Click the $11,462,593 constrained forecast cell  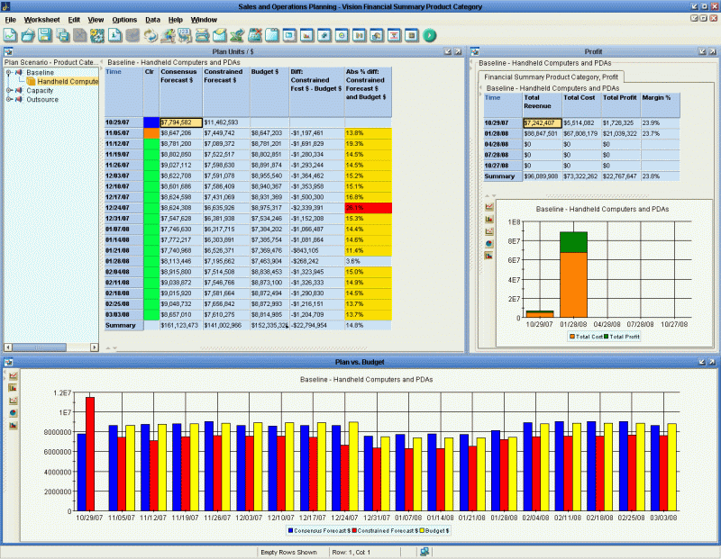pyautogui.click(x=226, y=122)
